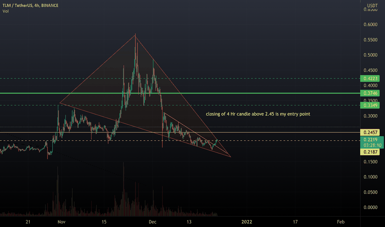This screenshot has height=227, width=385.
Task: Click the 0.2457 yellow price label
Action: 370,132
